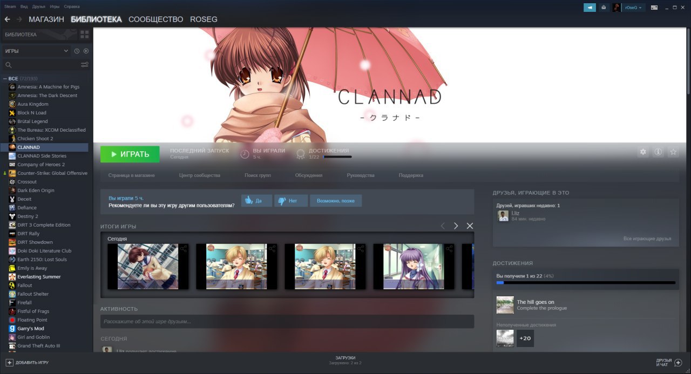Open the Игры menu
The image size is (691, 374).
coord(55,6)
